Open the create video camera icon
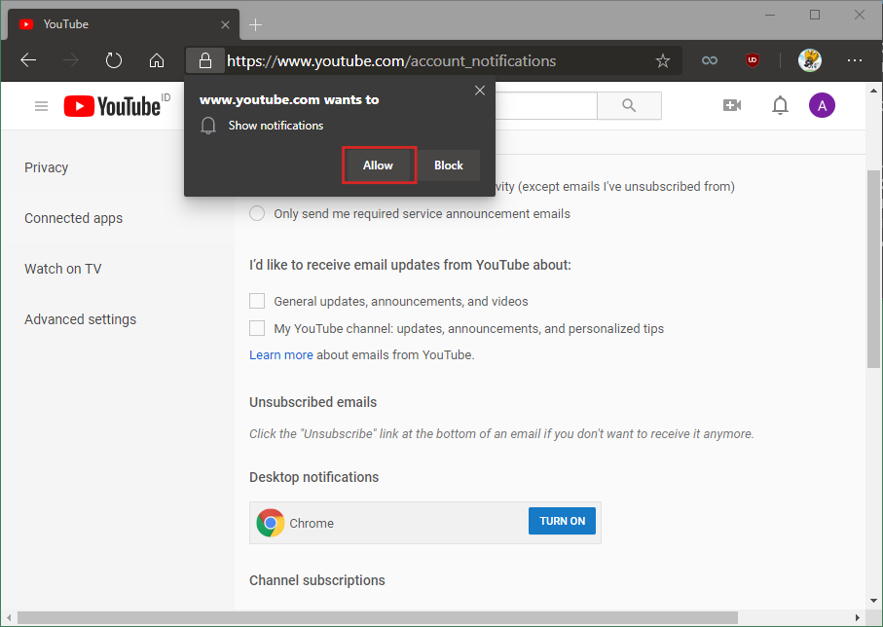The height and width of the screenshot is (627, 883). pos(732,106)
